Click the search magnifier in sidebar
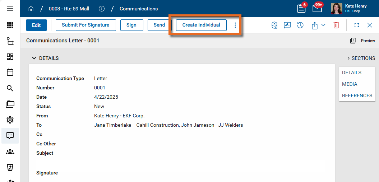379x182 pixels. click(x=10, y=88)
